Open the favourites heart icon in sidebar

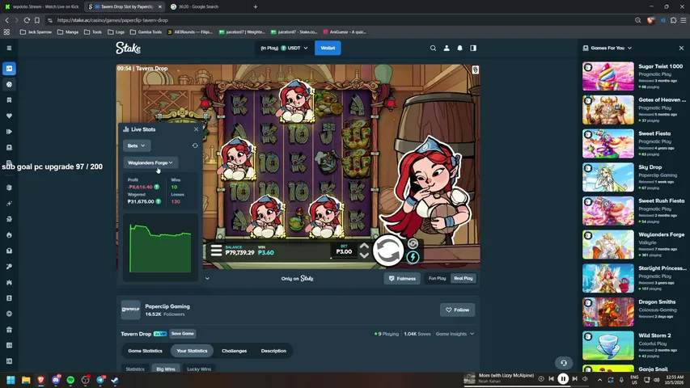coord(9,116)
